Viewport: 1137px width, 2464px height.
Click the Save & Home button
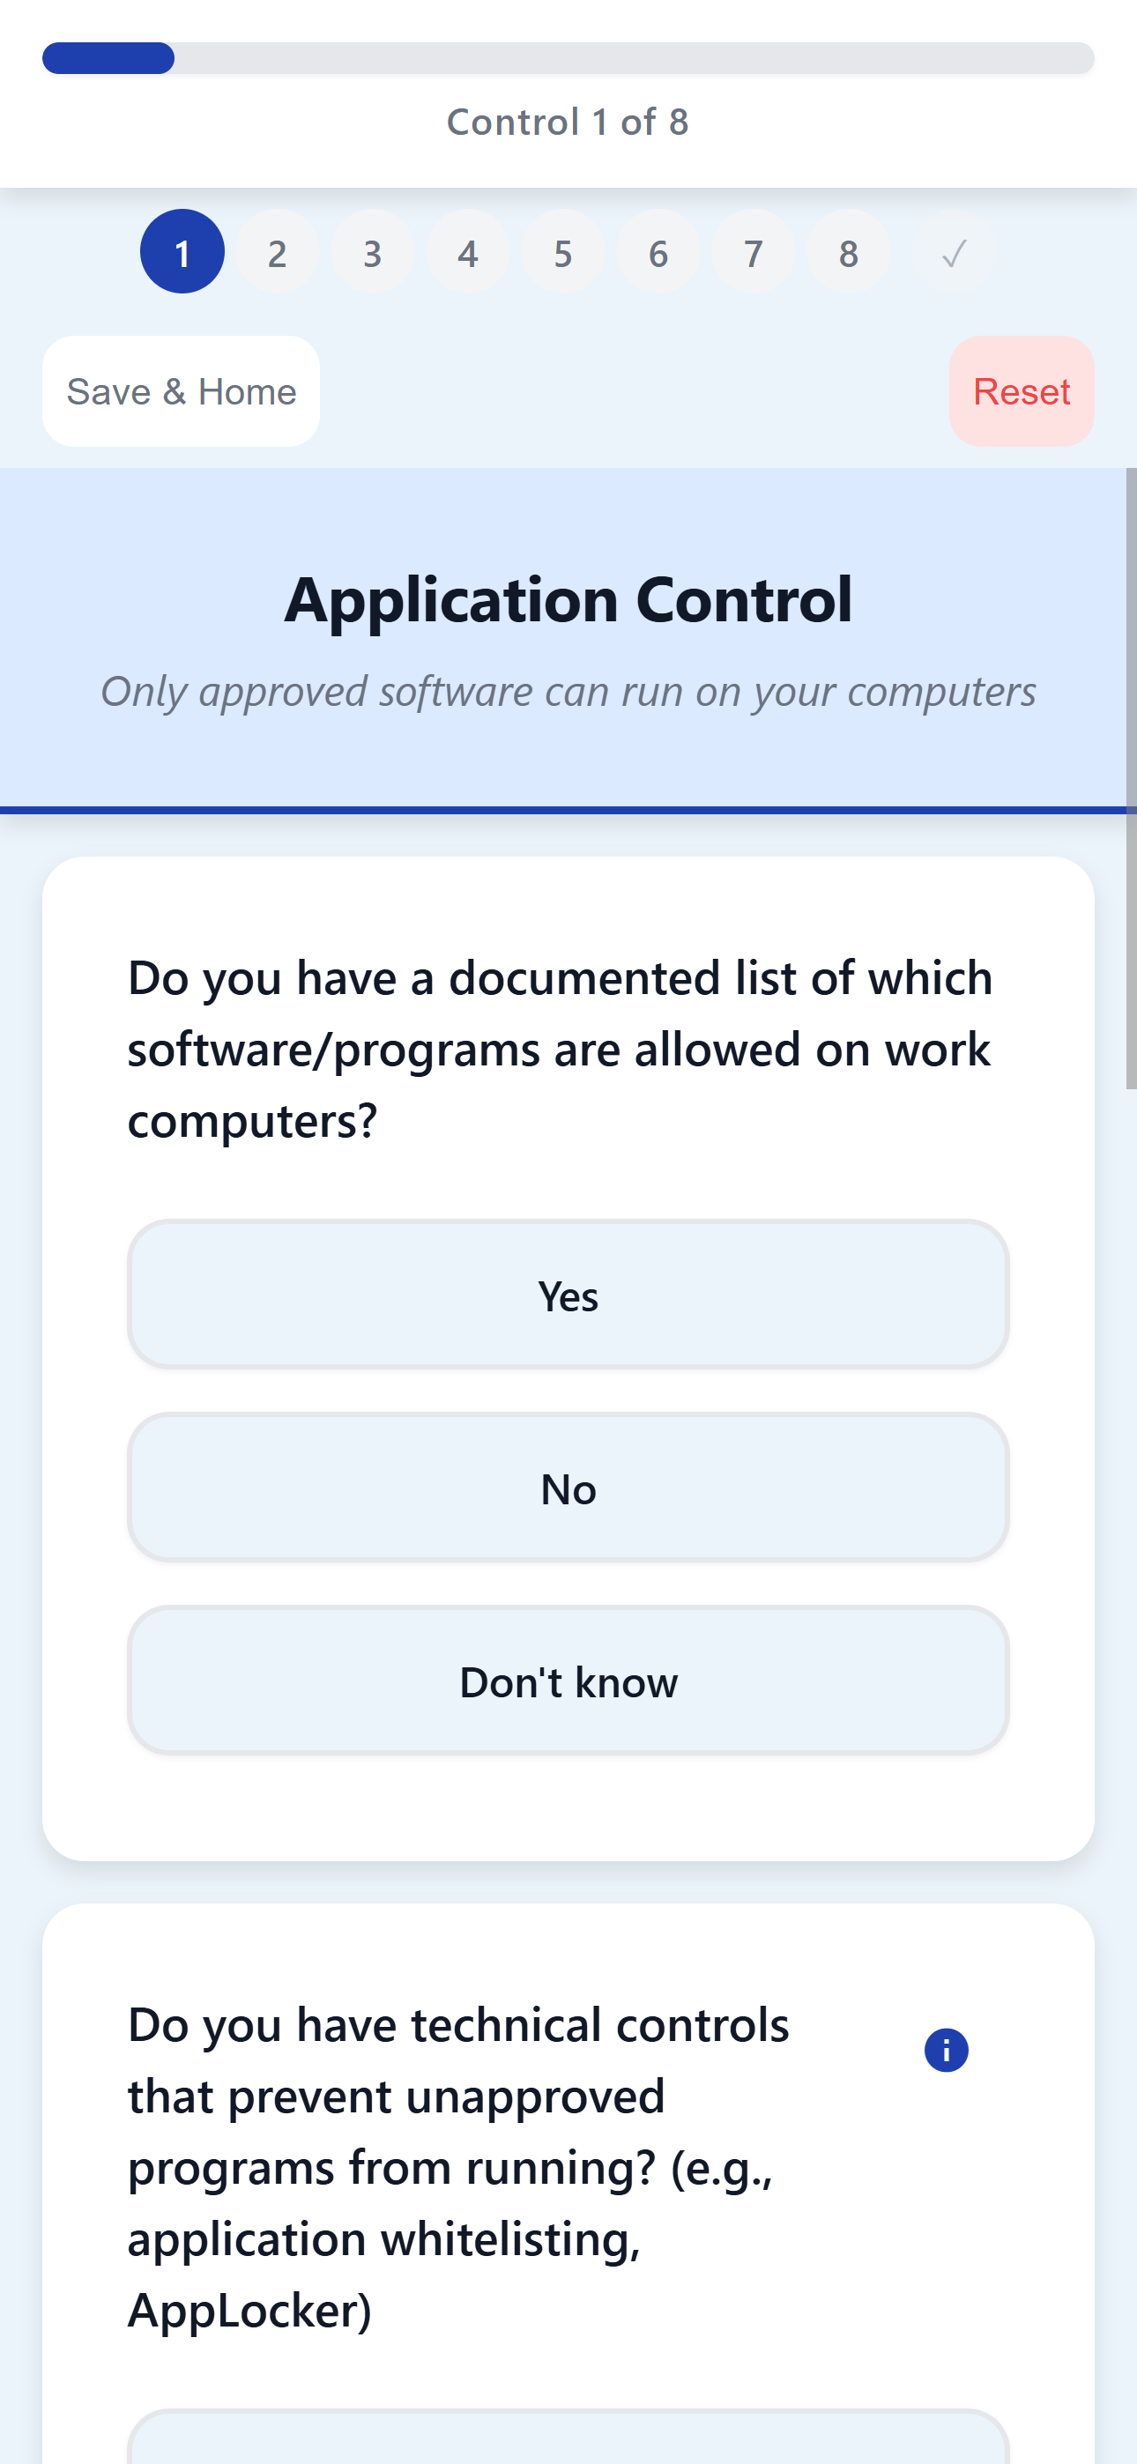coord(181,391)
